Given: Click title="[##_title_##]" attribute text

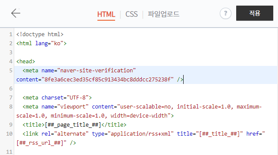Looking at the screenshot, I should (x=210, y=133).
